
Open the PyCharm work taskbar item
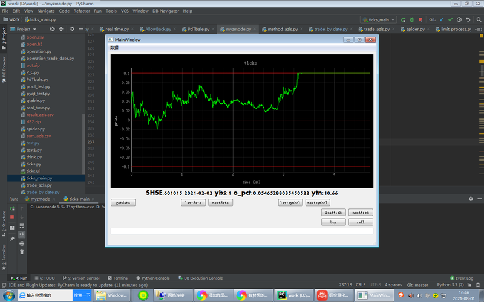click(x=293, y=295)
